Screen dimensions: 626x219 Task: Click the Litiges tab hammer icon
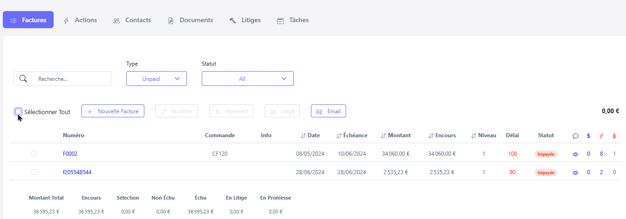tap(233, 20)
